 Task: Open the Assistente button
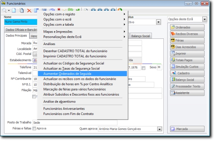[187, 93]
